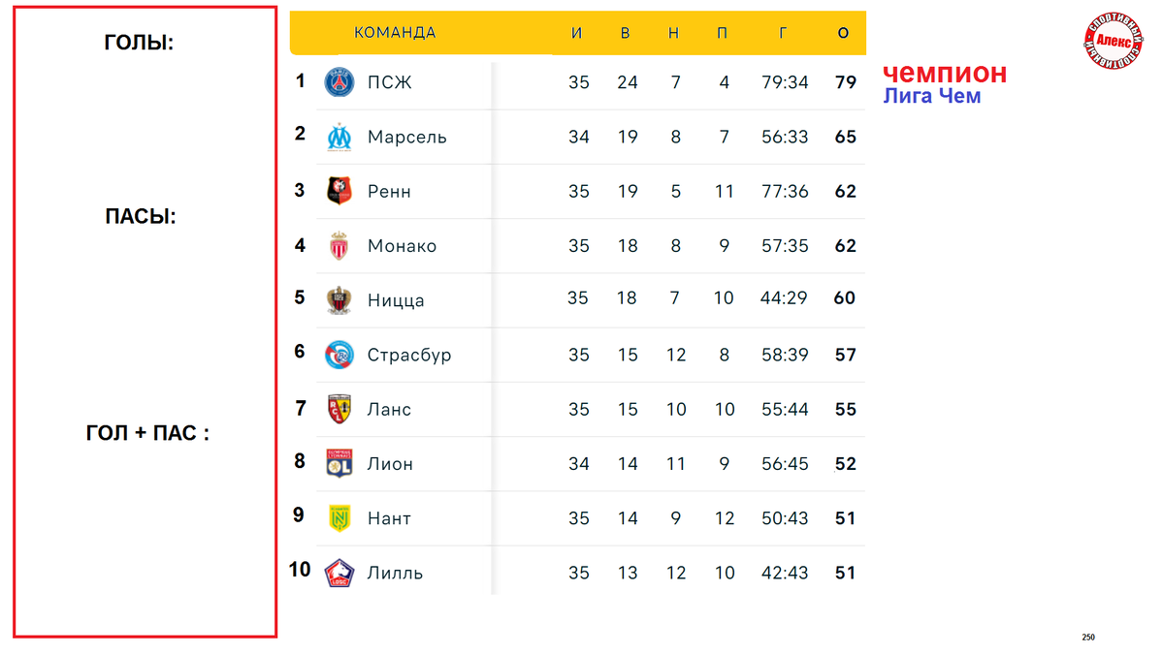This screenshot has width=1164, height=654.
Task: Open the Марсель team name
Action: click(407, 137)
